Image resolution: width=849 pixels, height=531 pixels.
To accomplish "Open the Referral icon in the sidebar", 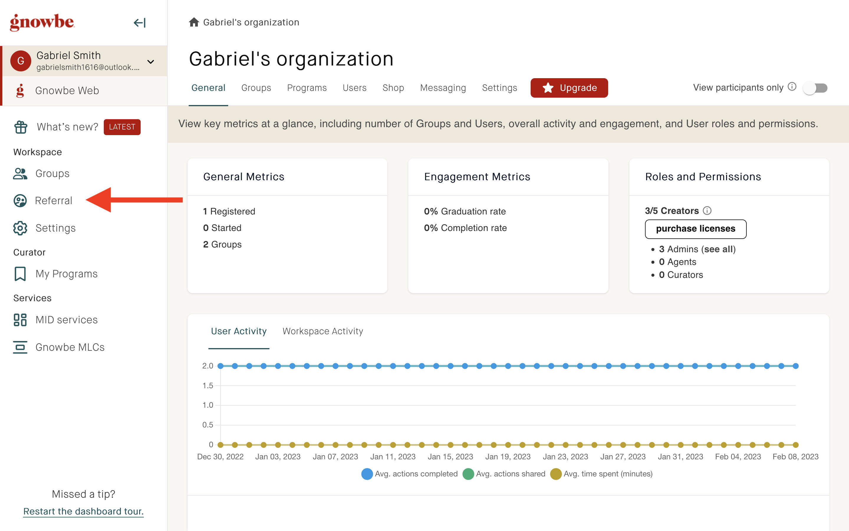I will (x=20, y=201).
